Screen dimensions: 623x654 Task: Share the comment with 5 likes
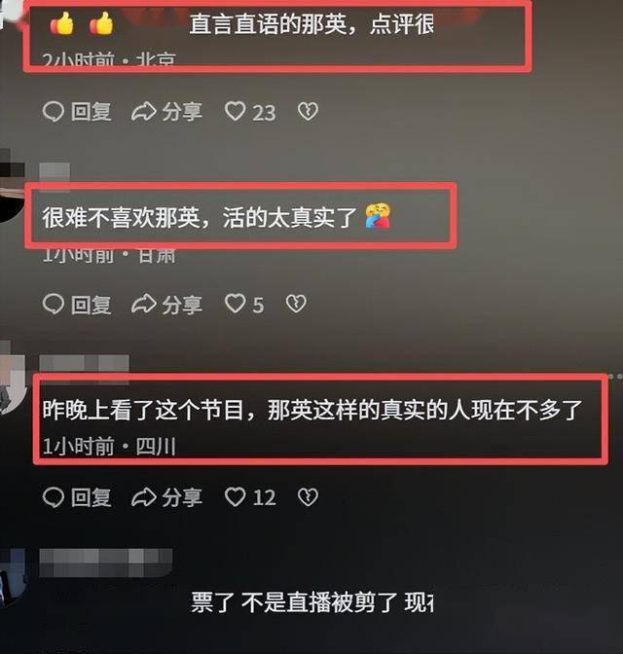tap(166, 305)
